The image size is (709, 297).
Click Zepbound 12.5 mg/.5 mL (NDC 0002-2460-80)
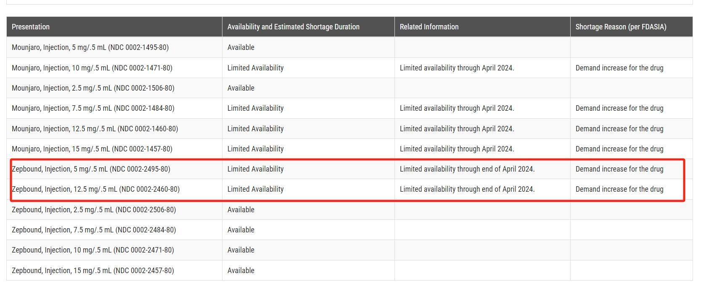click(x=95, y=189)
